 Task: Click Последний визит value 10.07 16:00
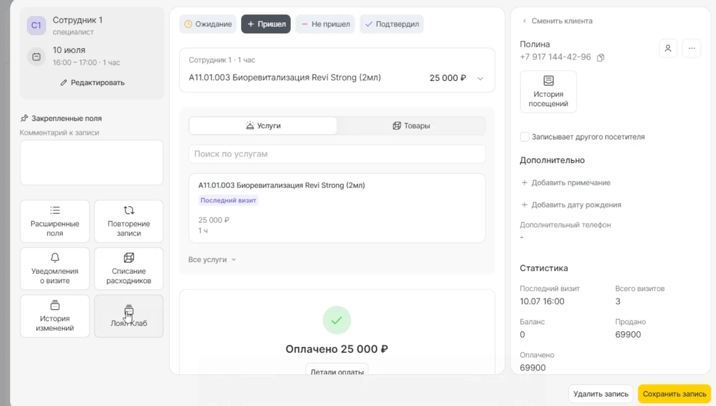point(542,302)
